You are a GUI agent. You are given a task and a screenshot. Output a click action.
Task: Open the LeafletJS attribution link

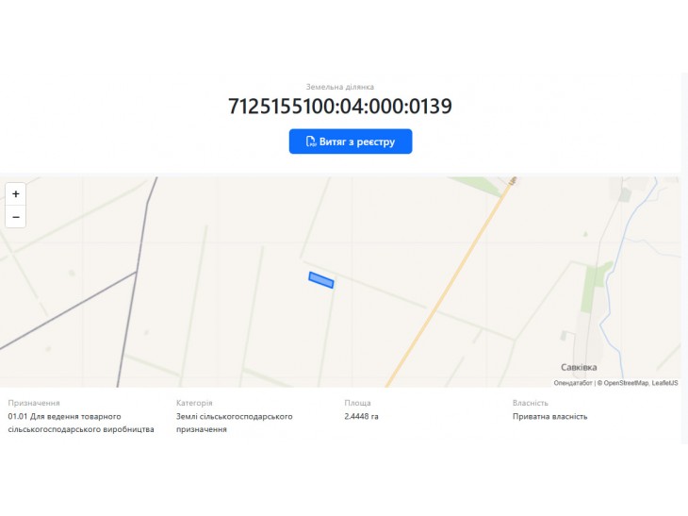(x=664, y=383)
